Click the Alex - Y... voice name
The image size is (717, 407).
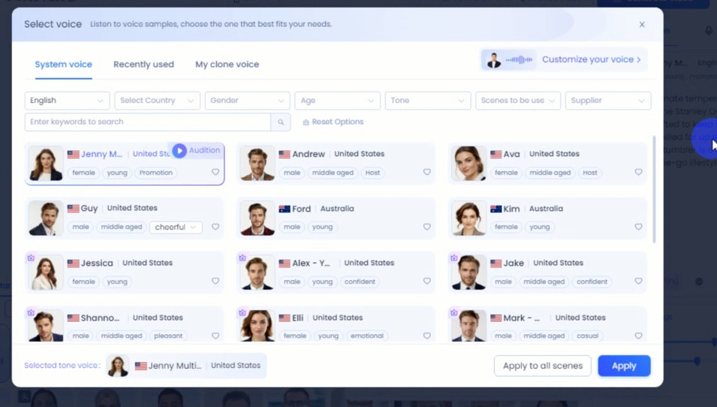click(x=311, y=264)
